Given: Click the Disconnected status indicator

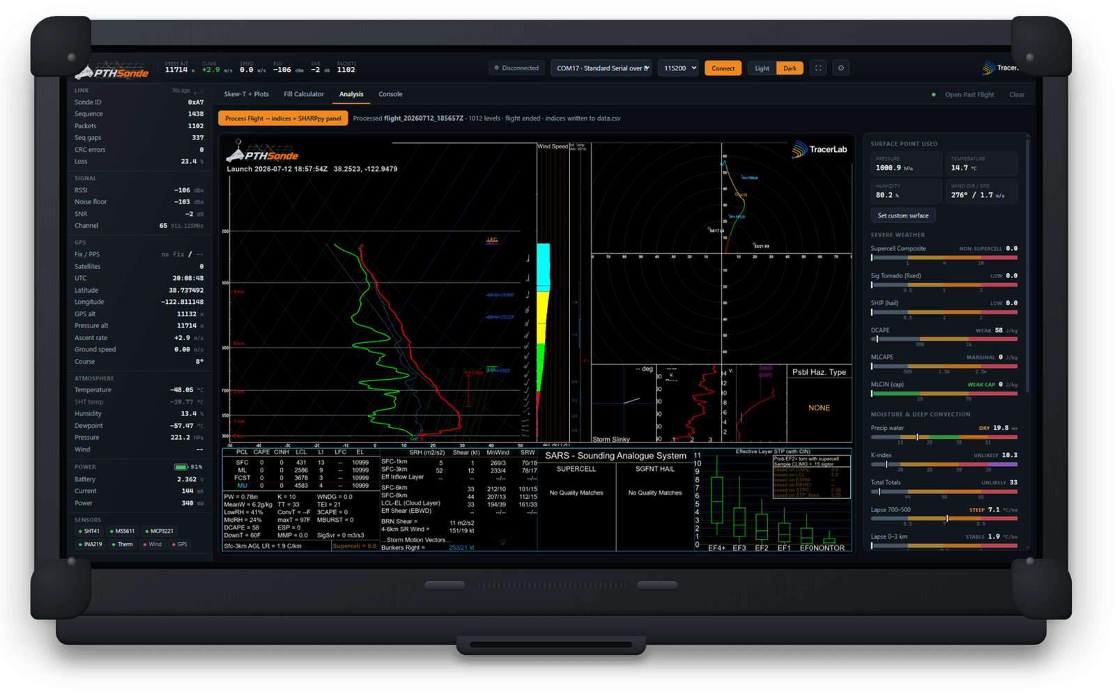Looking at the screenshot, I should pos(516,68).
